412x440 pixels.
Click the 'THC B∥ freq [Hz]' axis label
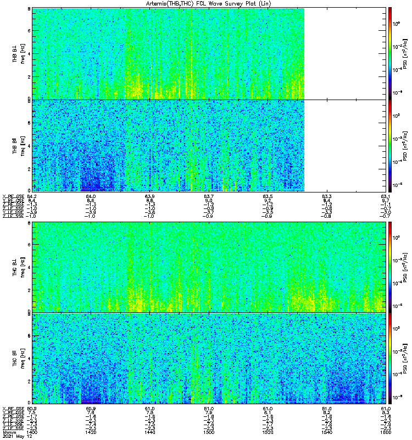click(19, 359)
